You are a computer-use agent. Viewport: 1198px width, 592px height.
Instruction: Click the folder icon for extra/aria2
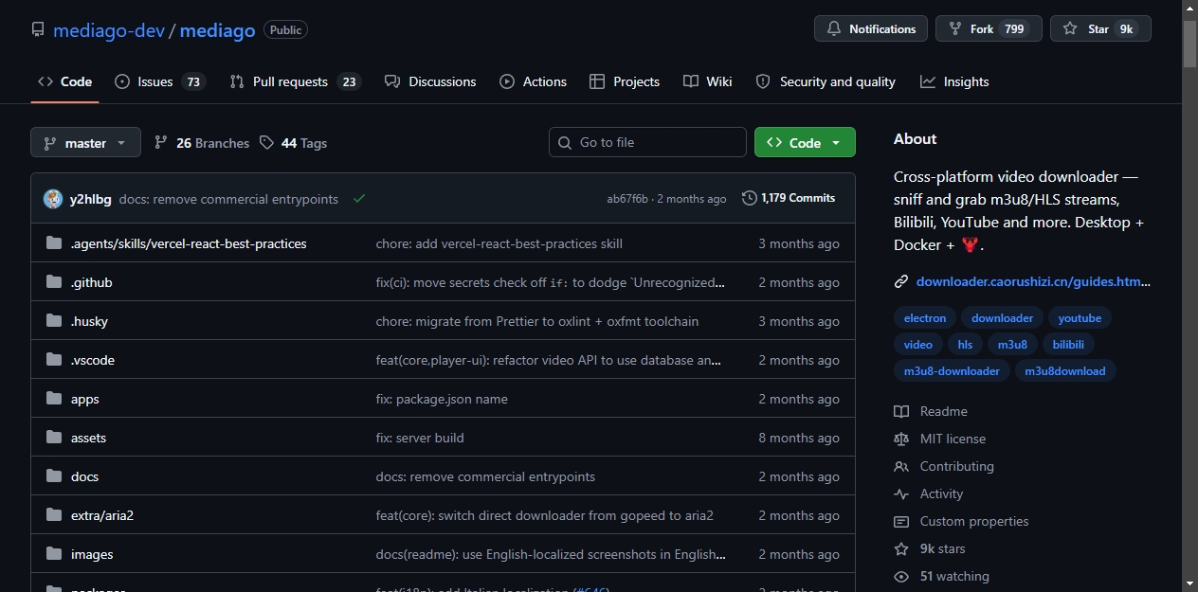pyautogui.click(x=54, y=515)
